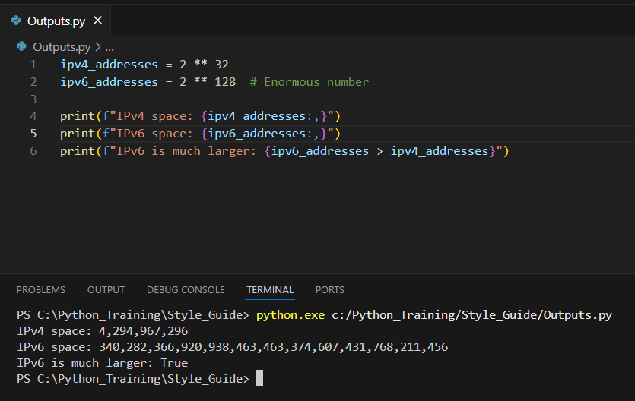
Task: Close the Outputs.py editor tab
Action: [x=97, y=21]
